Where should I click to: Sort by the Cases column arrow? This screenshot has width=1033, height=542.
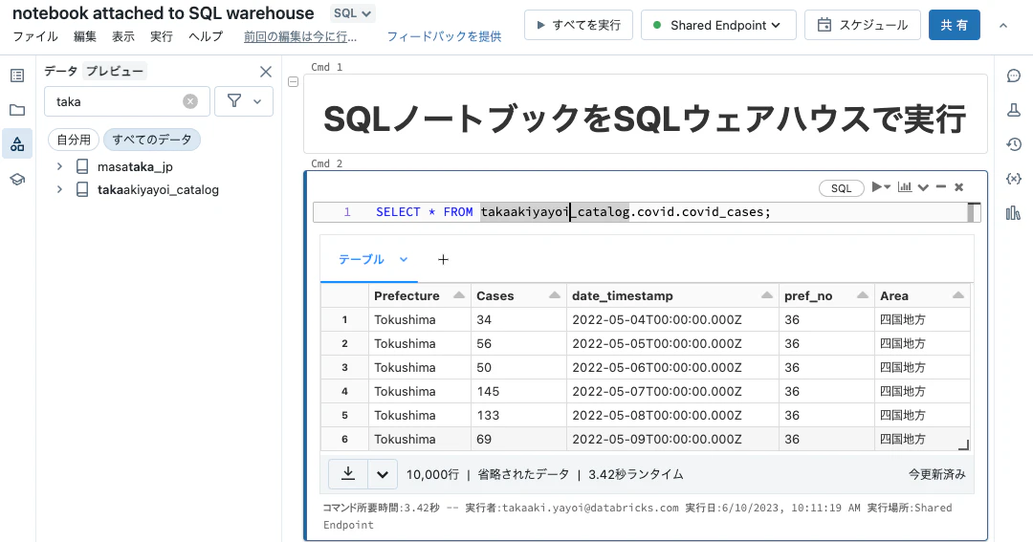555,295
